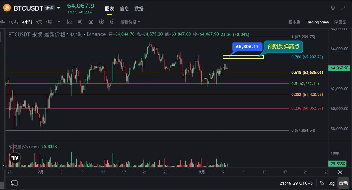Open go-to-date calendar icon

pos(14,183)
